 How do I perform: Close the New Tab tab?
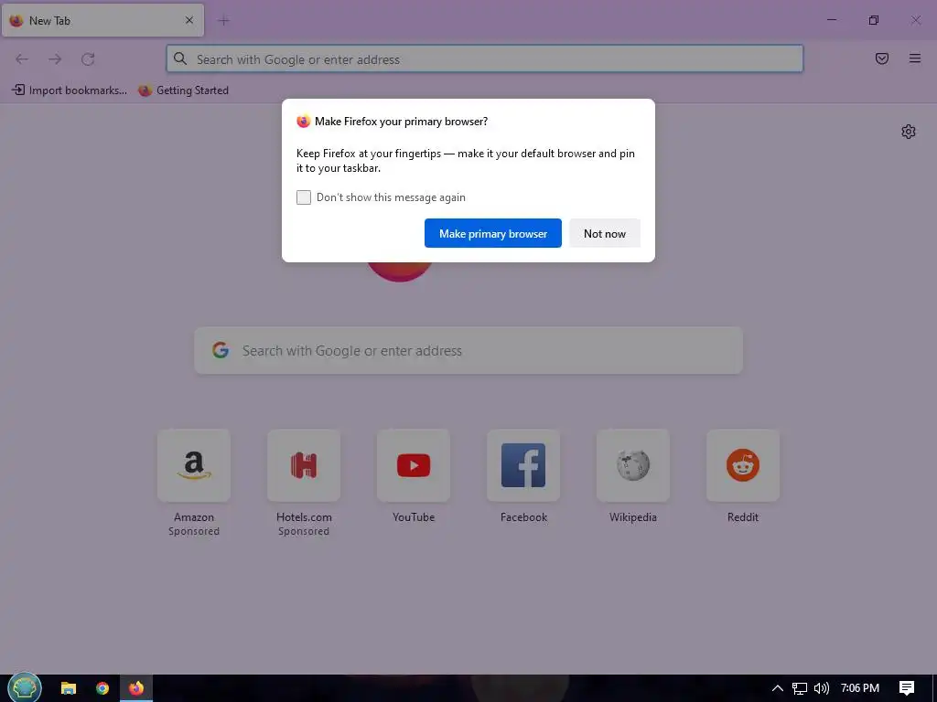pyautogui.click(x=189, y=20)
